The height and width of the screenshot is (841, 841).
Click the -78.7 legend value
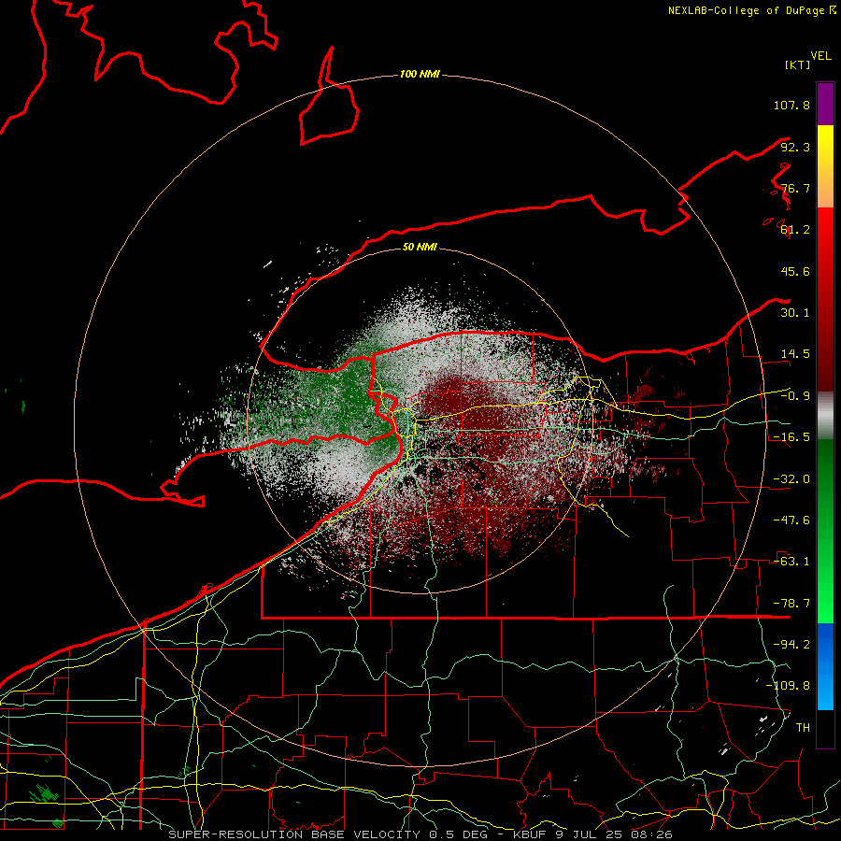tap(791, 604)
